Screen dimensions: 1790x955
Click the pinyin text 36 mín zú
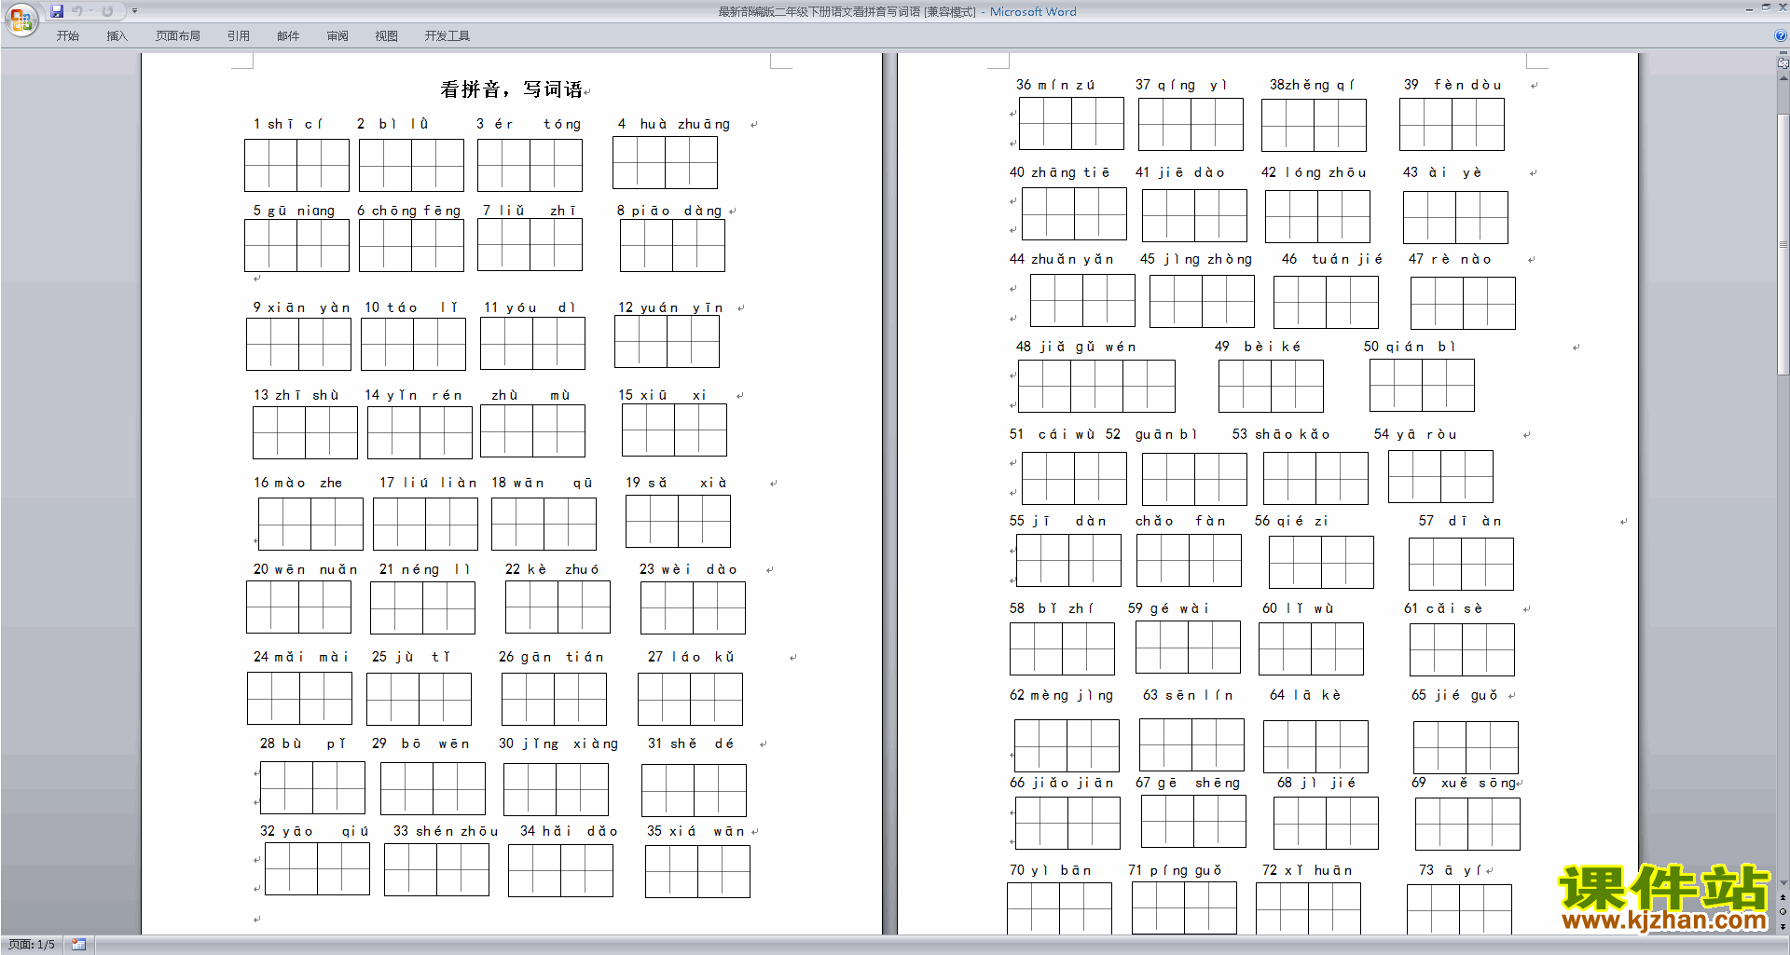pos(1055,85)
